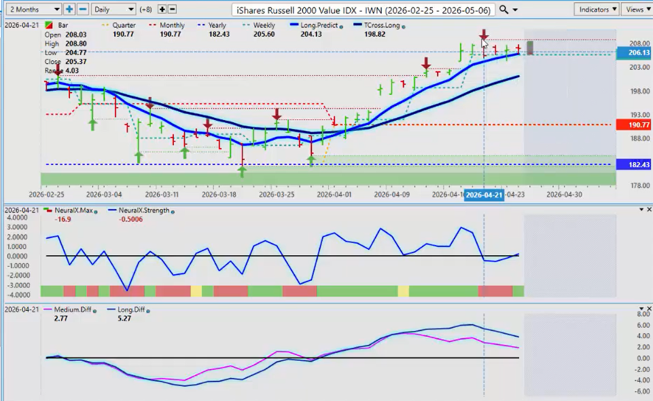Screen dimensions: 653x401
Task: Toggle the NeuralX.Strength indicator dot
Action: (x=173, y=211)
